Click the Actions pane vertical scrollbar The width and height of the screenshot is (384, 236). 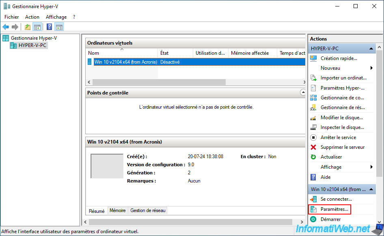coord(380,114)
